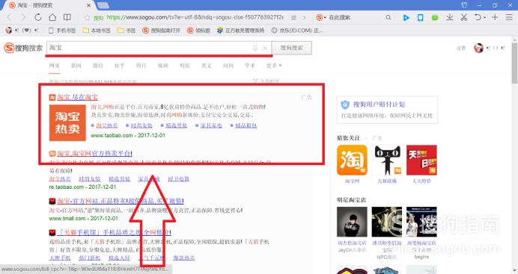Click the Sogou search logo
The width and height of the screenshot is (518, 274).
pos(23,48)
